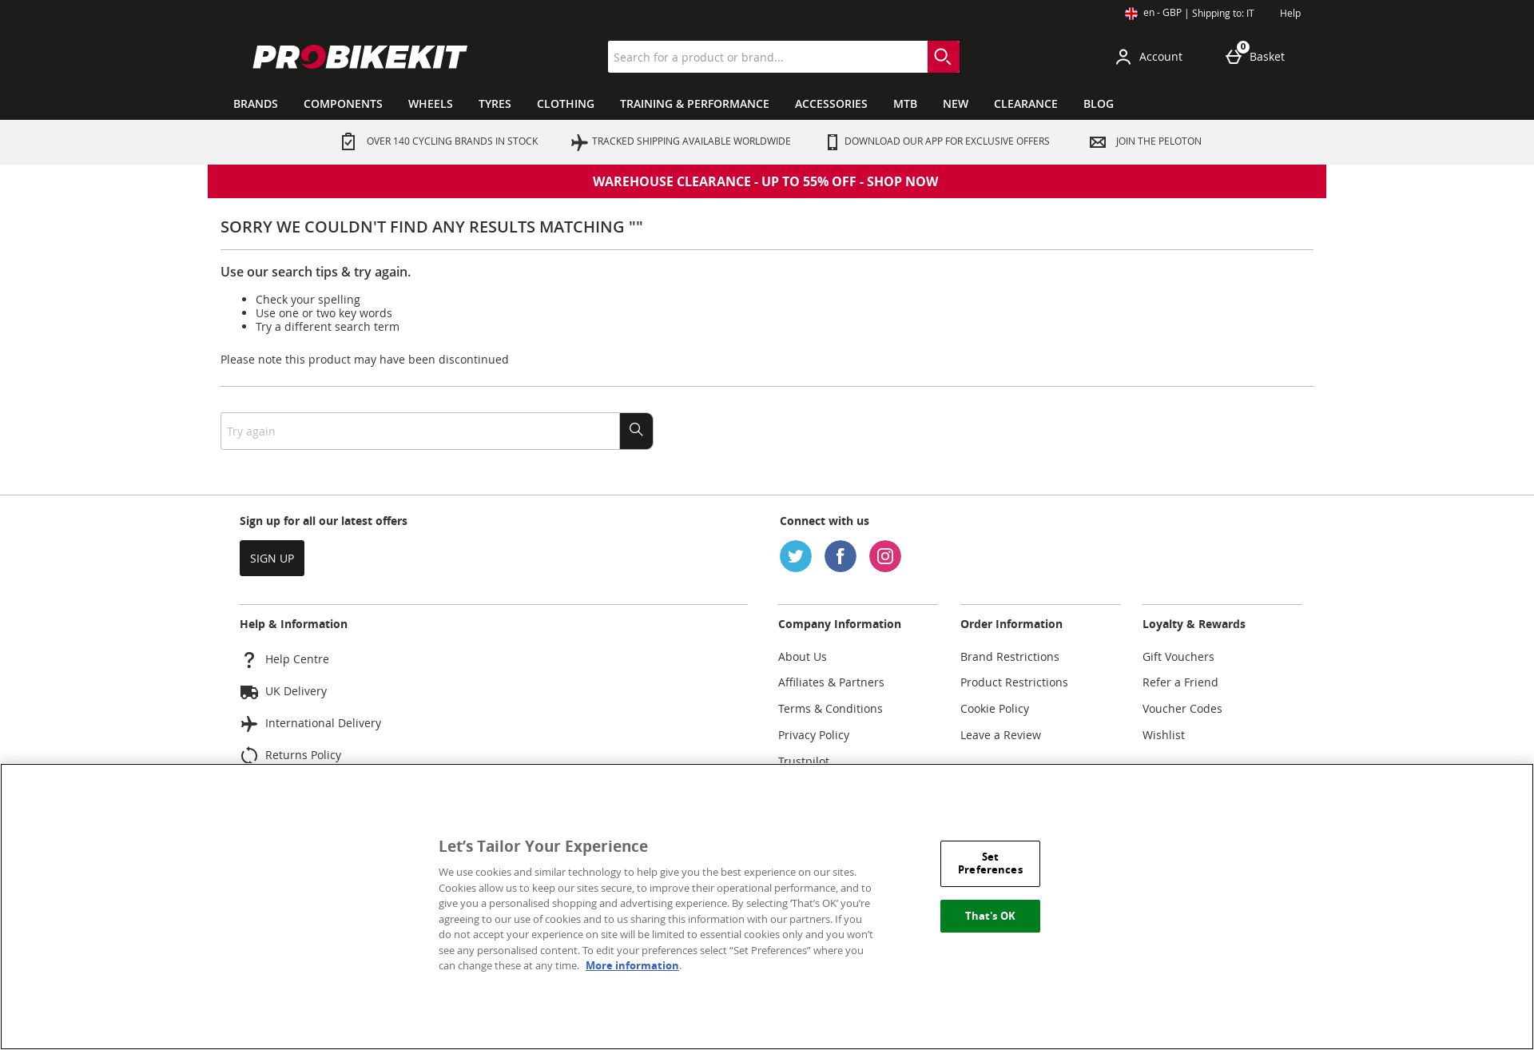Viewport: 1534px width, 1050px height.
Task: Click the Account person icon
Action: click(1123, 57)
